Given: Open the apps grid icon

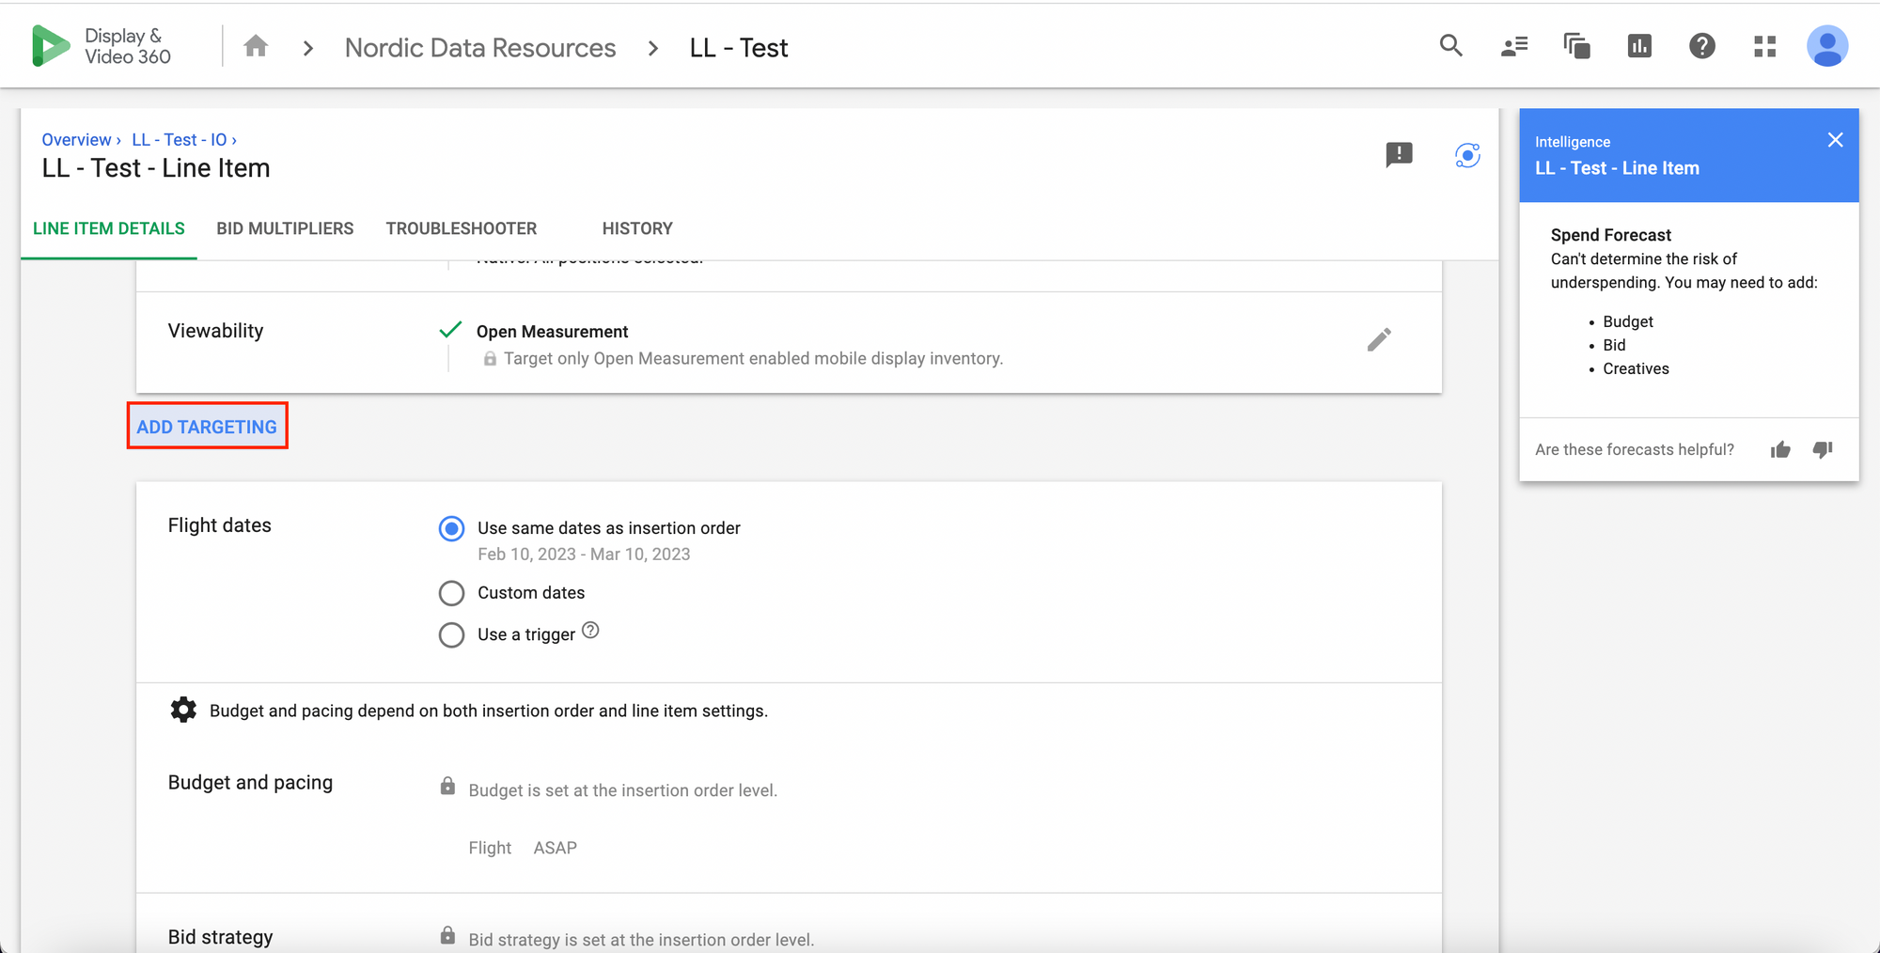Looking at the screenshot, I should point(1764,46).
